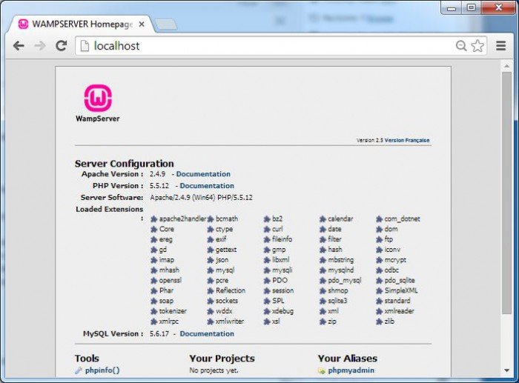
Task: Click the puzzle icon beside xmlrpc
Action: [x=153, y=322]
